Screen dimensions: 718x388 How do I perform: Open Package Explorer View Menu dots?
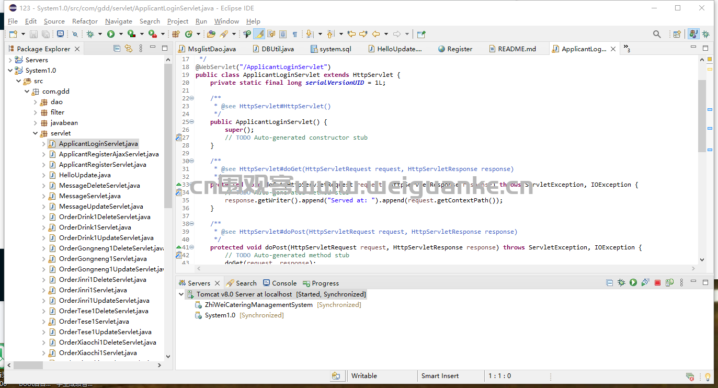click(141, 49)
